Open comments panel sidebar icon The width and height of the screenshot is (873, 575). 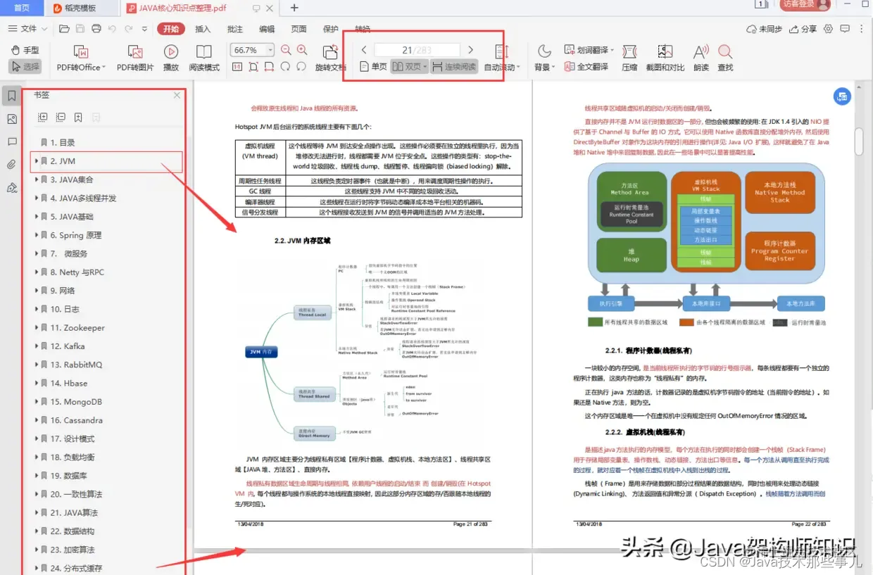click(11, 141)
